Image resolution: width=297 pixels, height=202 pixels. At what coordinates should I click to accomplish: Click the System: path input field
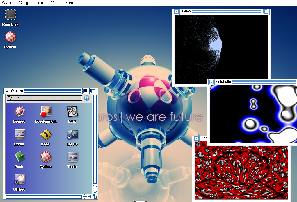pos(44,98)
